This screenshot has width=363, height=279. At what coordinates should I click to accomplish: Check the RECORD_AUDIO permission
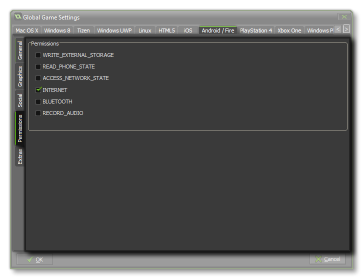pyautogui.click(x=38, y=113)
